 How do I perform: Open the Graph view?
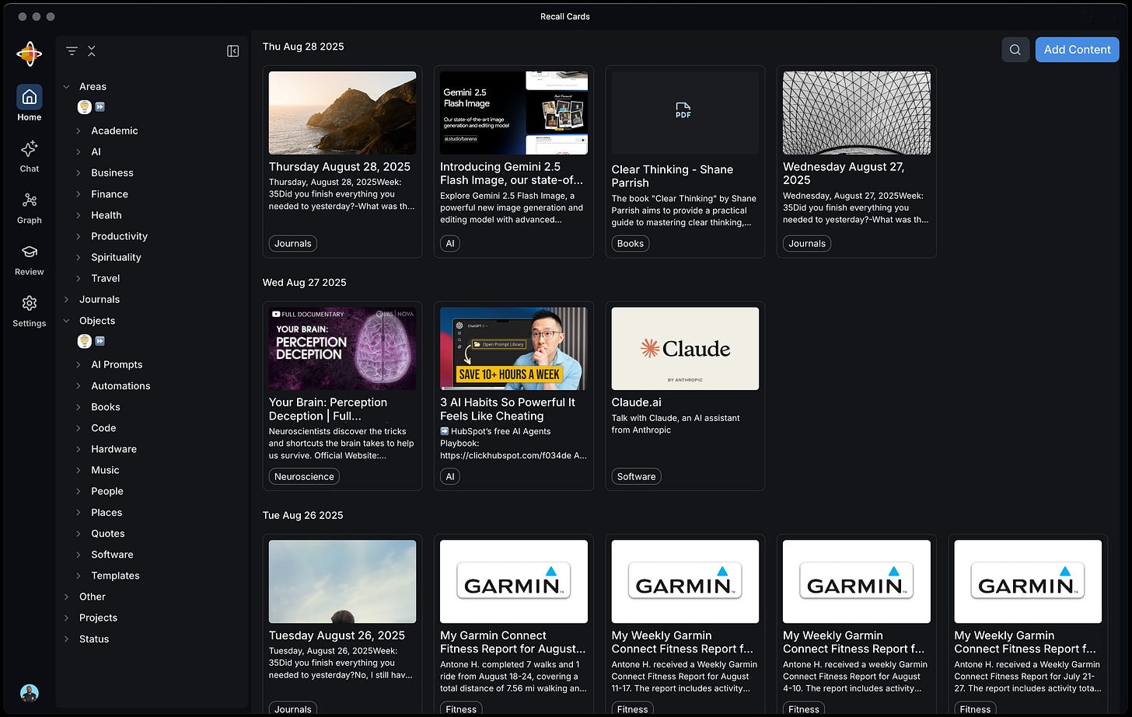[30, 207]
